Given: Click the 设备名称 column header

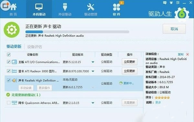Looking at the screenshot, I should click(33, 54).
